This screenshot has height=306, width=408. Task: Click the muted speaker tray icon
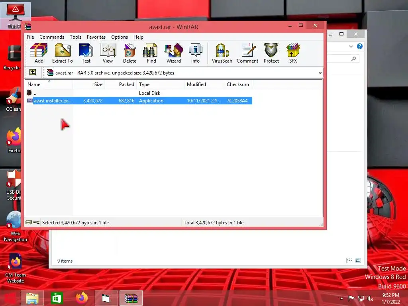coord(370,298)
